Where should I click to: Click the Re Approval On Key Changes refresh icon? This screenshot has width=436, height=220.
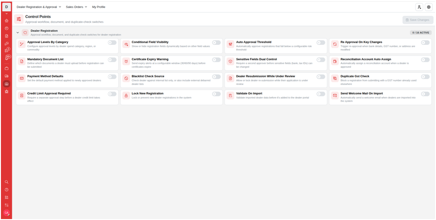tap(335, 44)
